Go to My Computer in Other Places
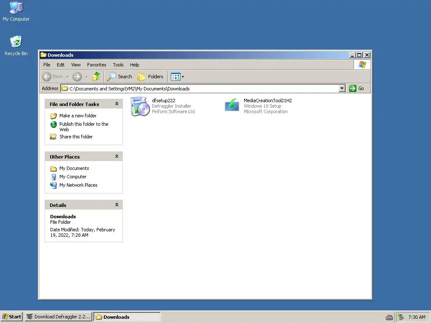Image resolution: width=431 pixels, height=323 pixels. point(73,177)
